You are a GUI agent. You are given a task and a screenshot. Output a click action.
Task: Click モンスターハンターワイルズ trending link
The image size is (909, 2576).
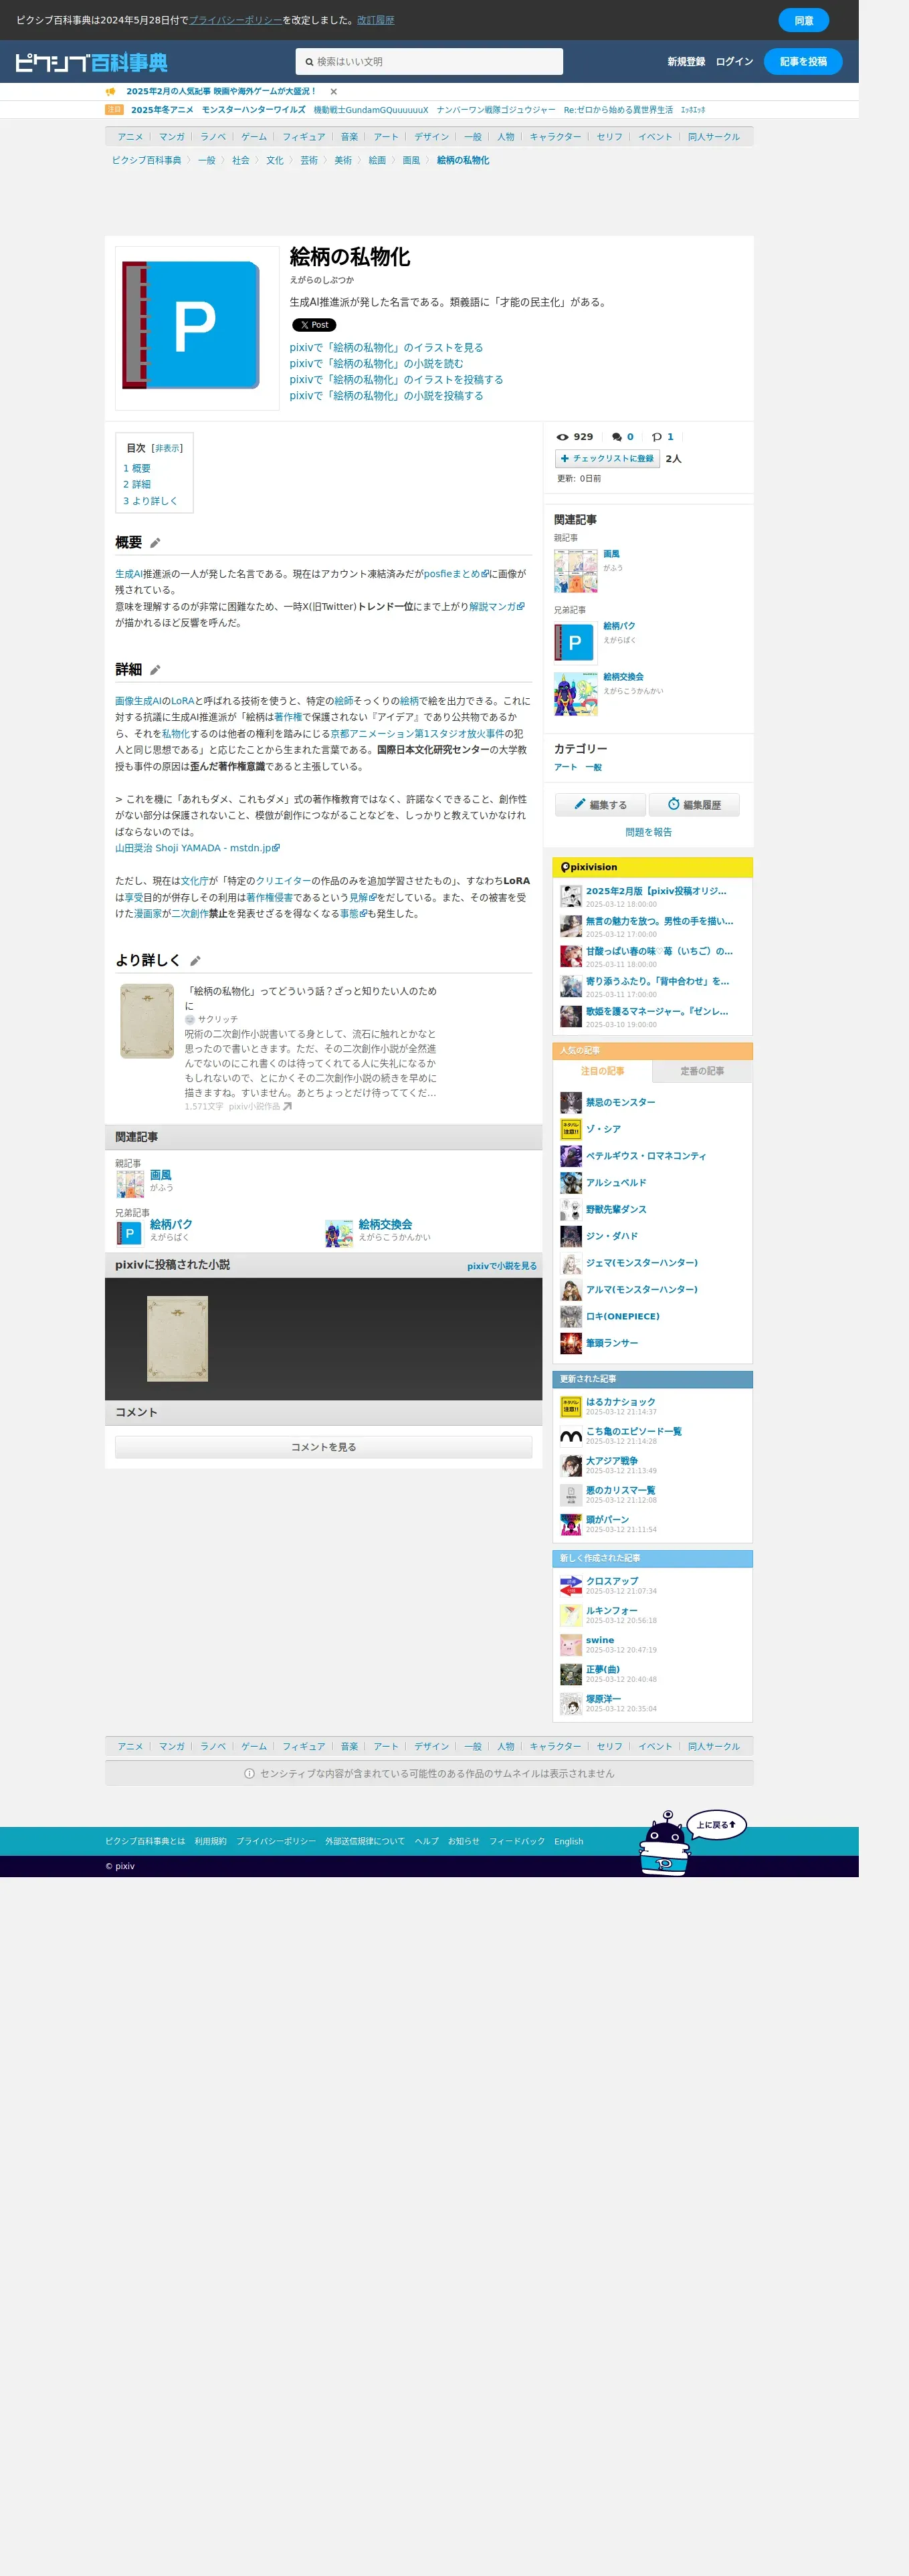(x=253, y=110)
